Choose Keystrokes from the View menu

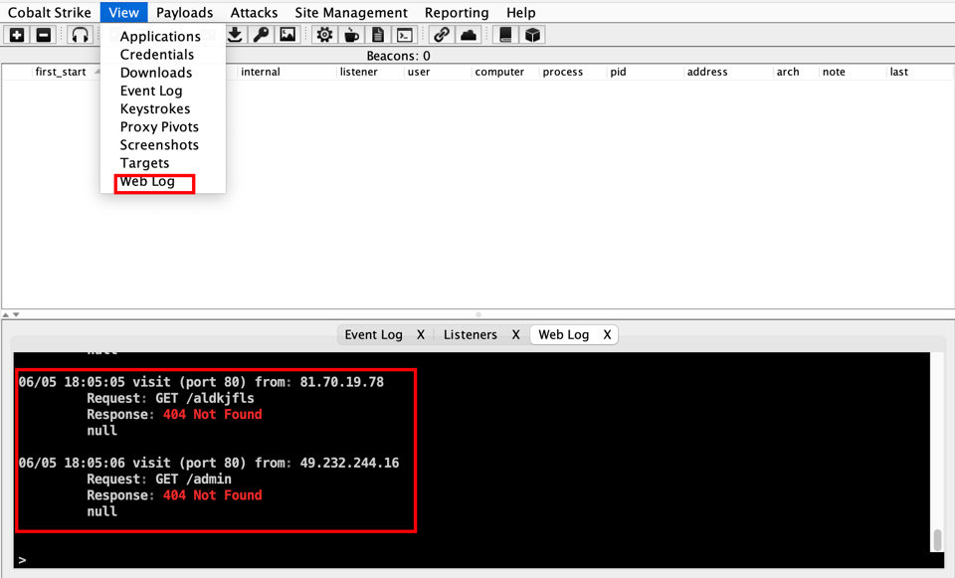pos(154,108)
